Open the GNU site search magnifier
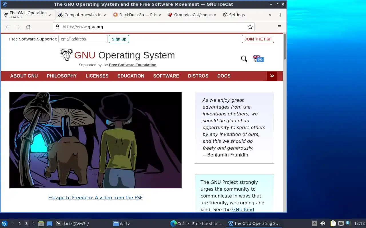The width and height of the screenshot is (366, 228). click(x=244, y=59)
